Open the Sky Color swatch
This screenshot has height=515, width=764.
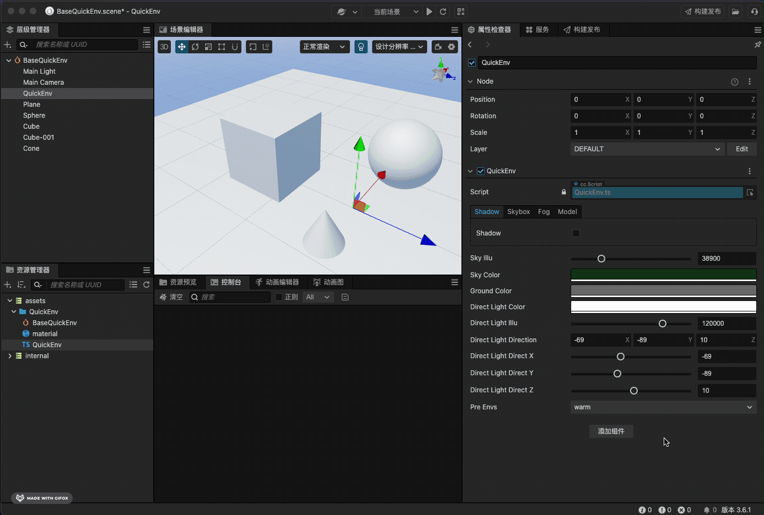(x=663, y=275)
